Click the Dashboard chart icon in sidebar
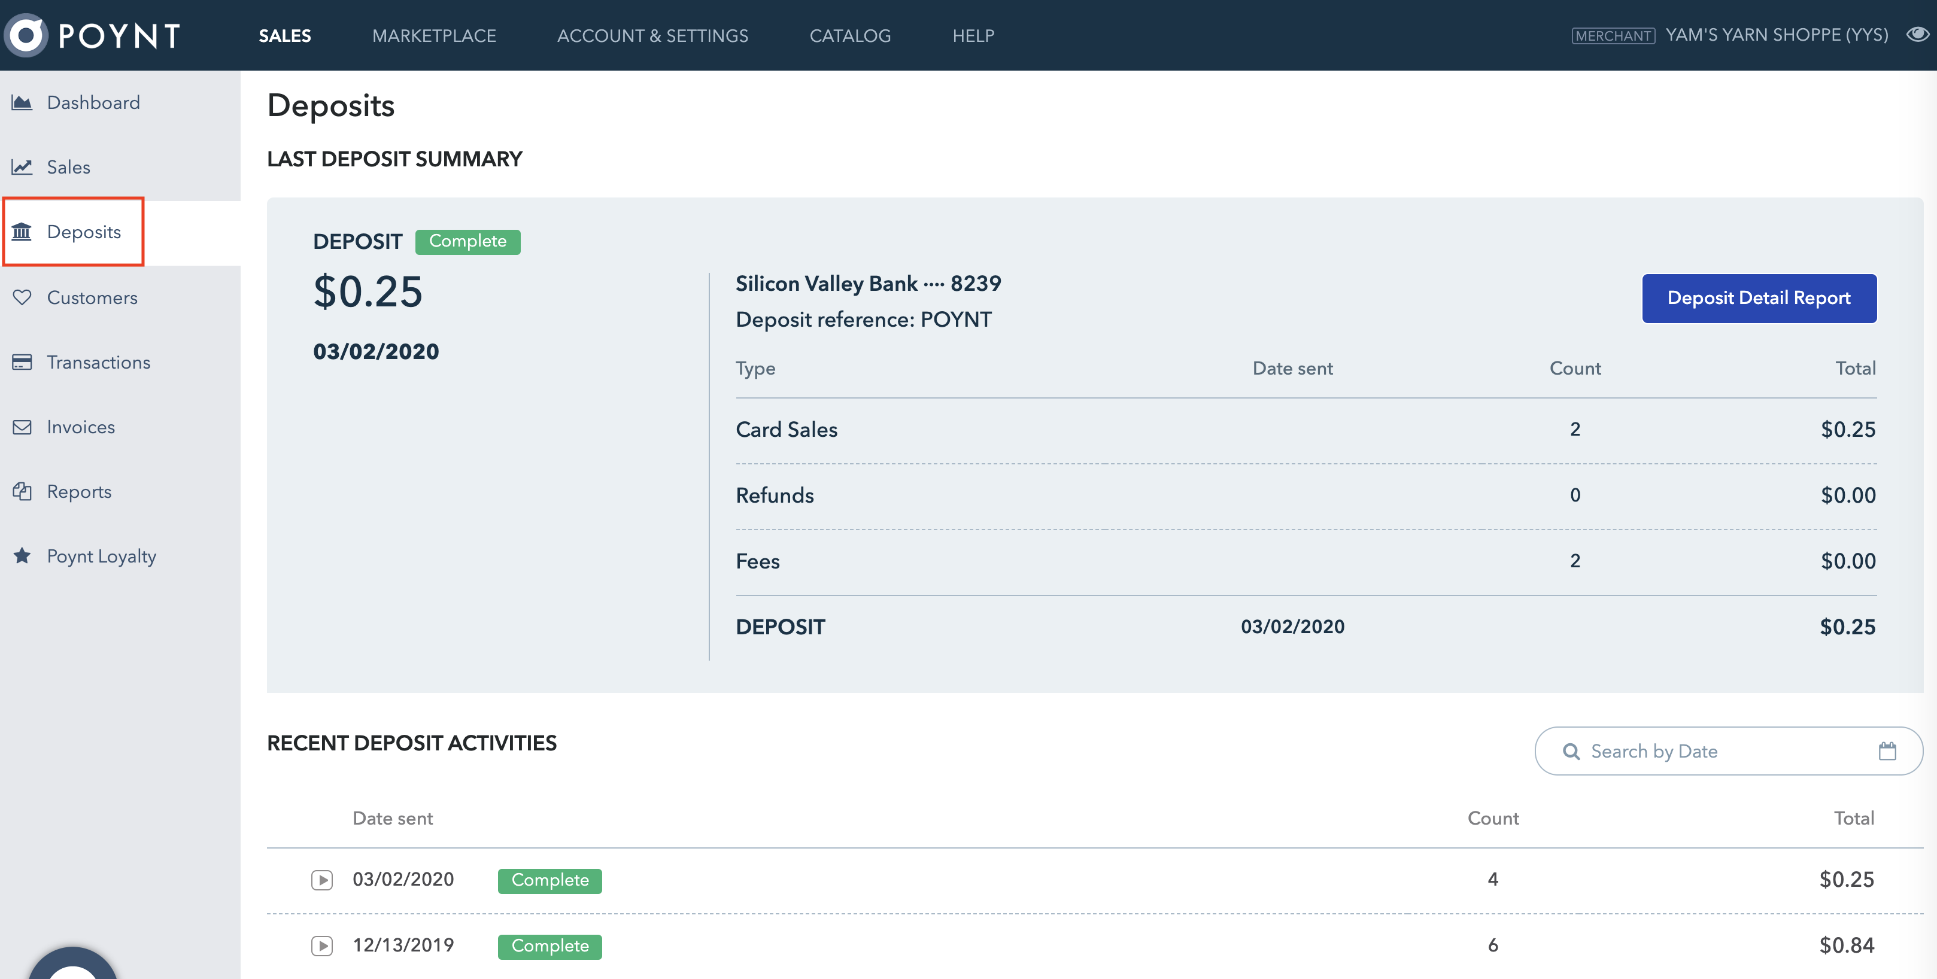Screen dimensions: 1937x979 pyautogui.click(x=22, y=102)
